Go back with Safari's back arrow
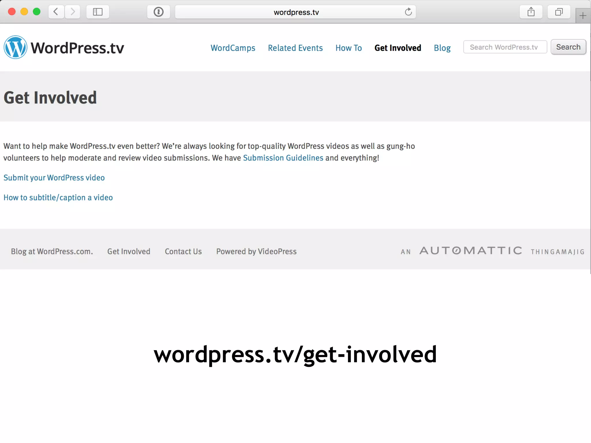The height and width of the screenshot is (443, 591). pyautogui.click(x=56, y=12)
